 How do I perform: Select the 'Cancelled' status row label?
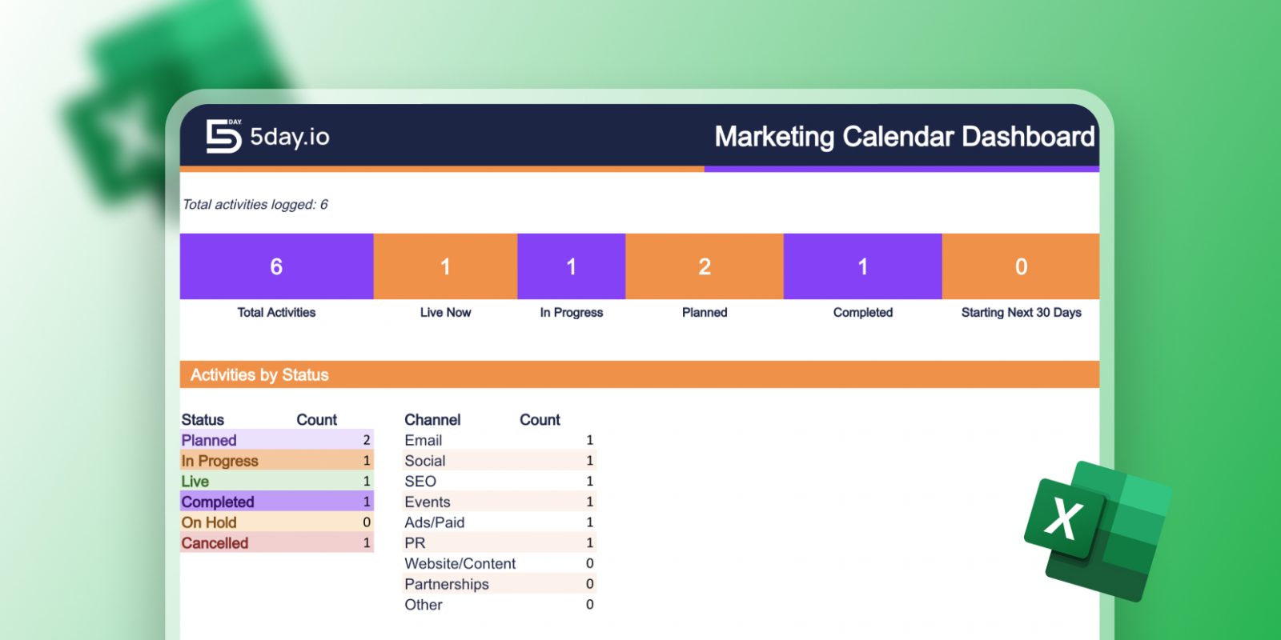coord(215,543)
